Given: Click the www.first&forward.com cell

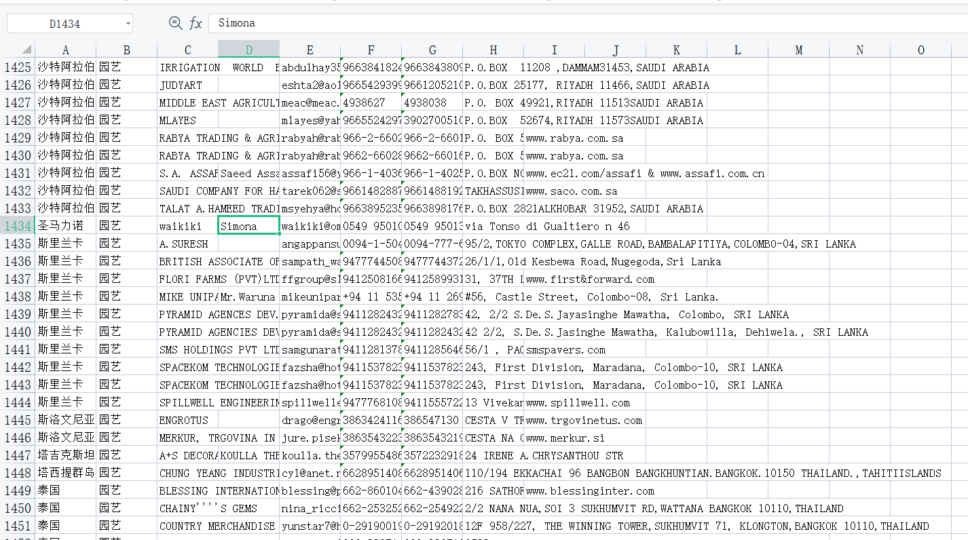Looking at the screenshot, I should coord(555,279).
